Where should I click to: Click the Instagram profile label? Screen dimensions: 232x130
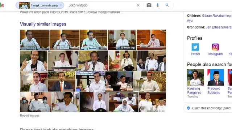click(215, 54)
